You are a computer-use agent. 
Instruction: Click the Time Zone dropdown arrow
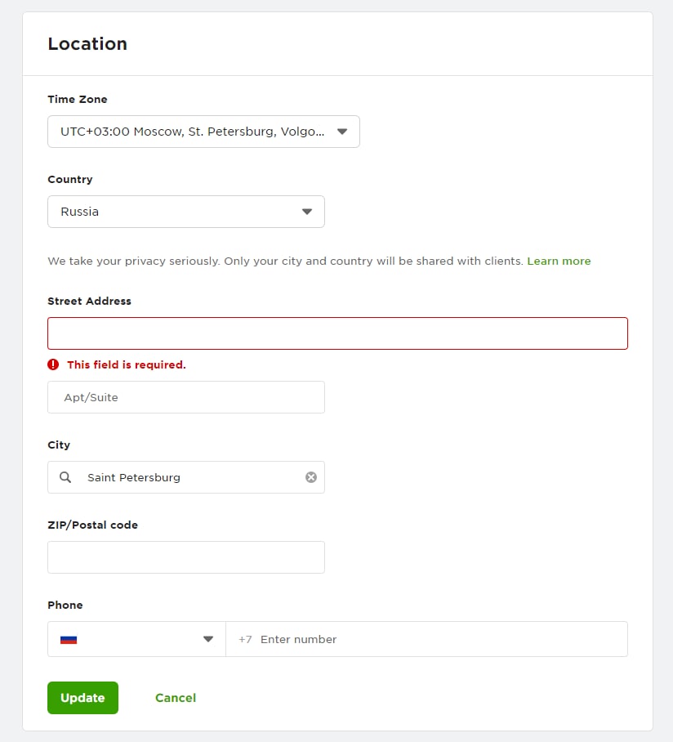pyautogui.click(x=342, y=132)
